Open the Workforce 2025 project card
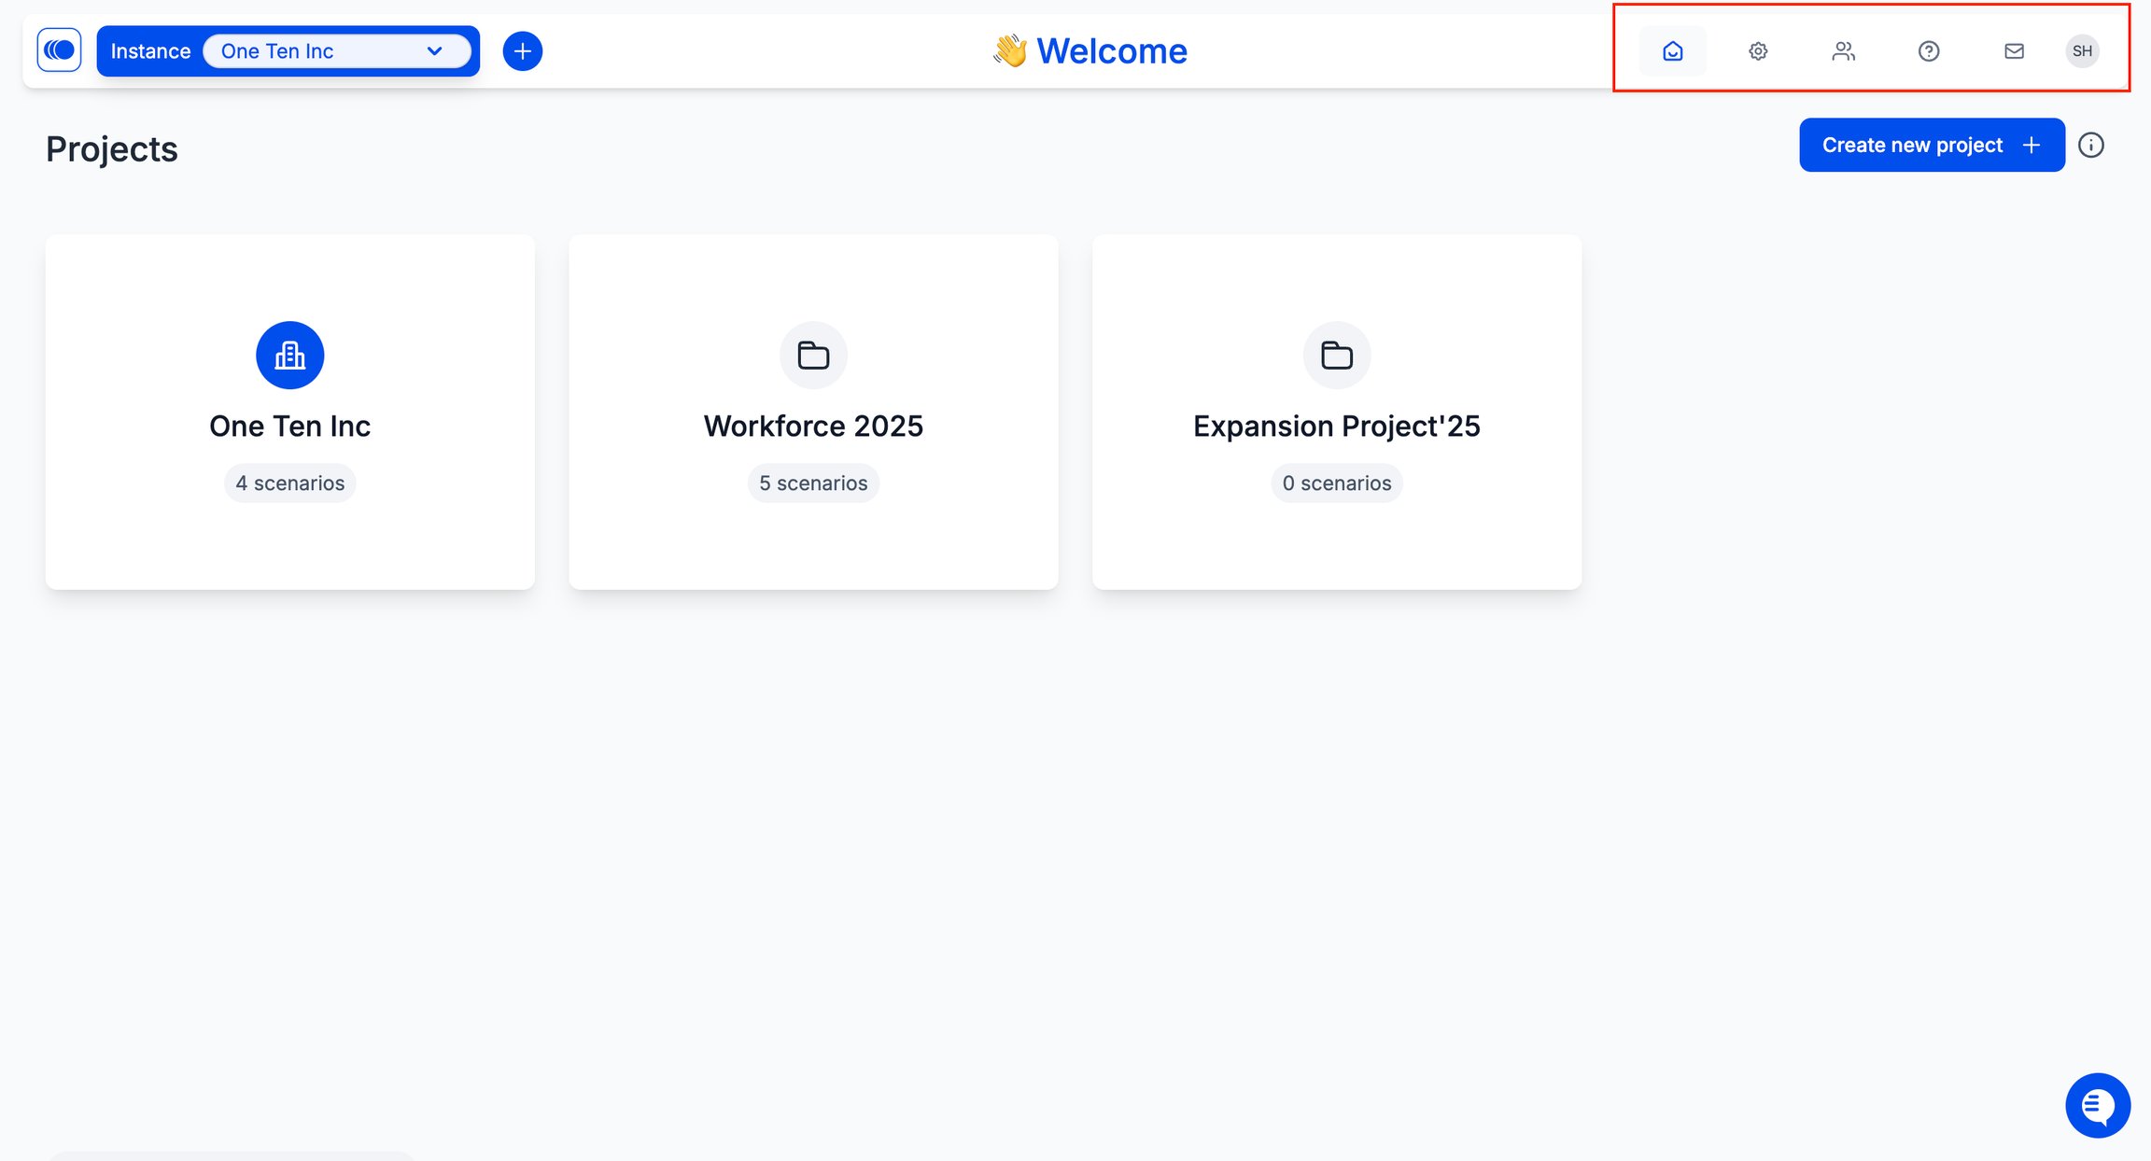The image size is (2151, 1161). [813, 412]
